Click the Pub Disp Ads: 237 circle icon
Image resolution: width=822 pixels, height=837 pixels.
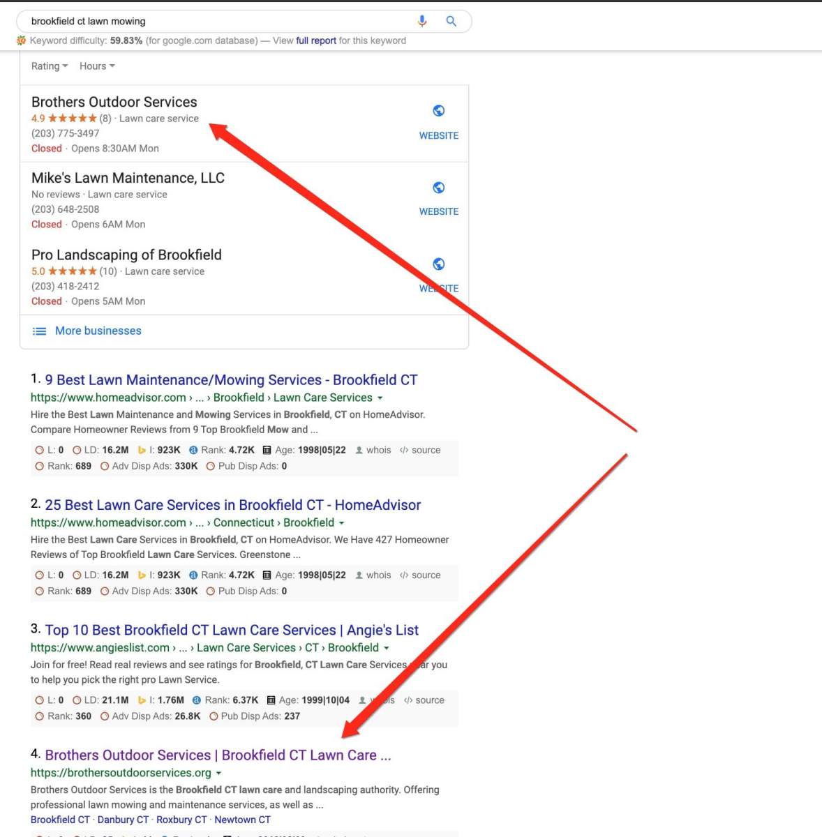point(214,716)
